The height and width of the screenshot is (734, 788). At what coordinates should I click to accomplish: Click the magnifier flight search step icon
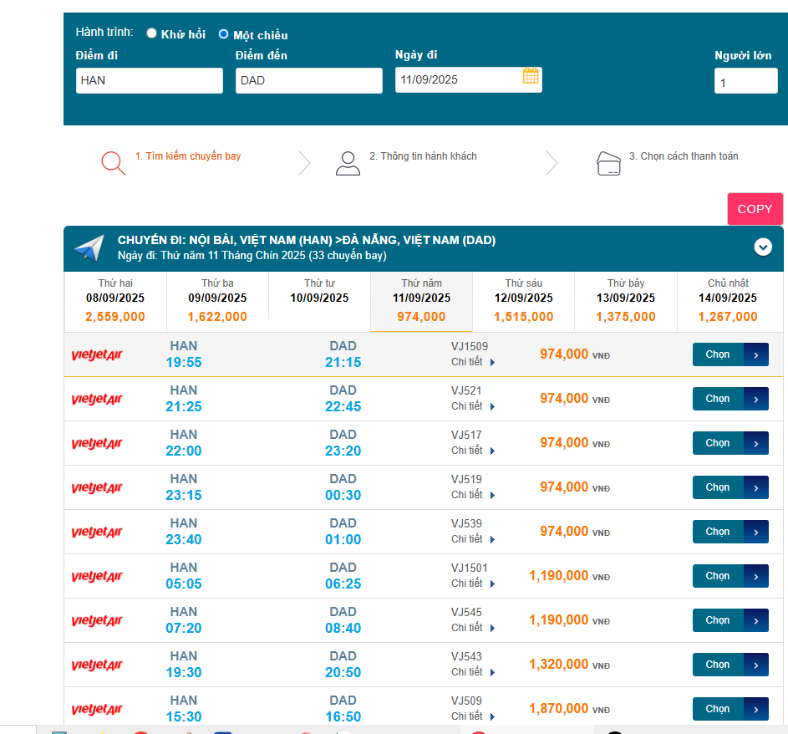click(x=113, y=162)
